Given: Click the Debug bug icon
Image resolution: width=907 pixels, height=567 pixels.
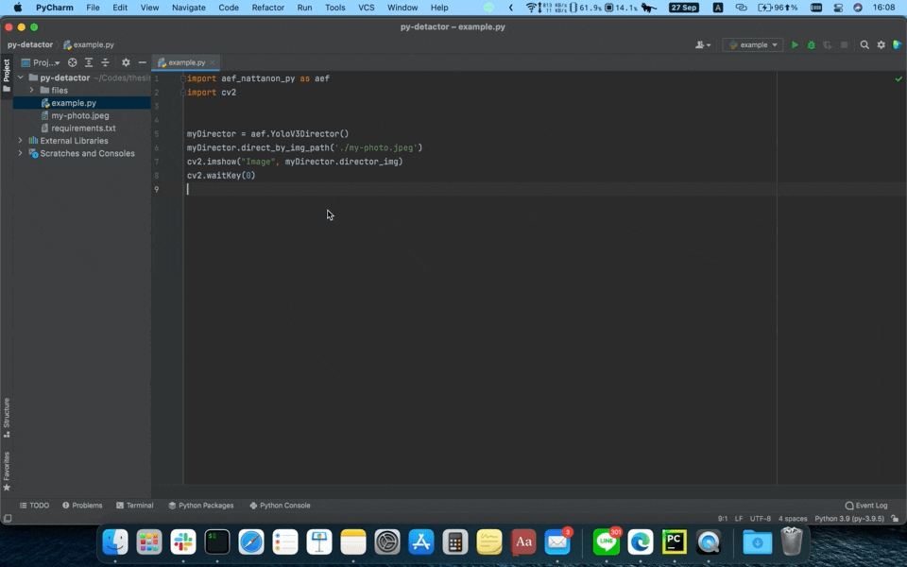Looking at the screenshot, I should click(x=811, y=44).
